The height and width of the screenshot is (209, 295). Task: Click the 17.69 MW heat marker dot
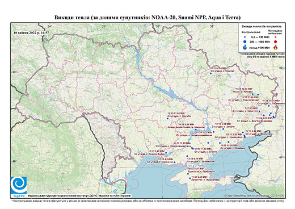point(167,119)
